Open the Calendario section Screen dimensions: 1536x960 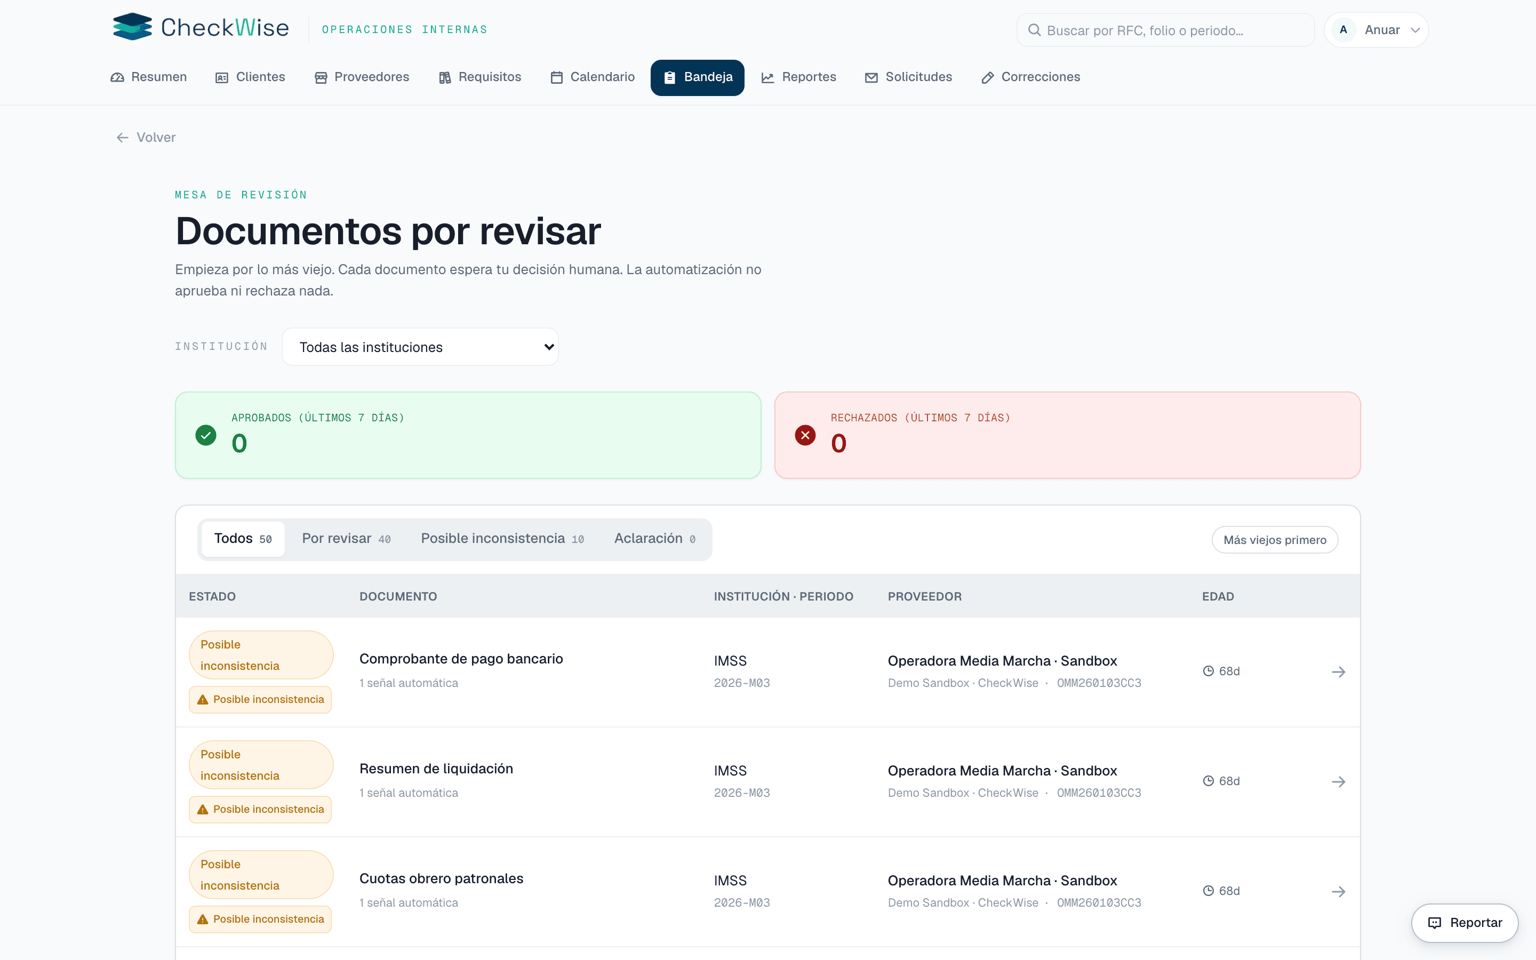point(593,77)
